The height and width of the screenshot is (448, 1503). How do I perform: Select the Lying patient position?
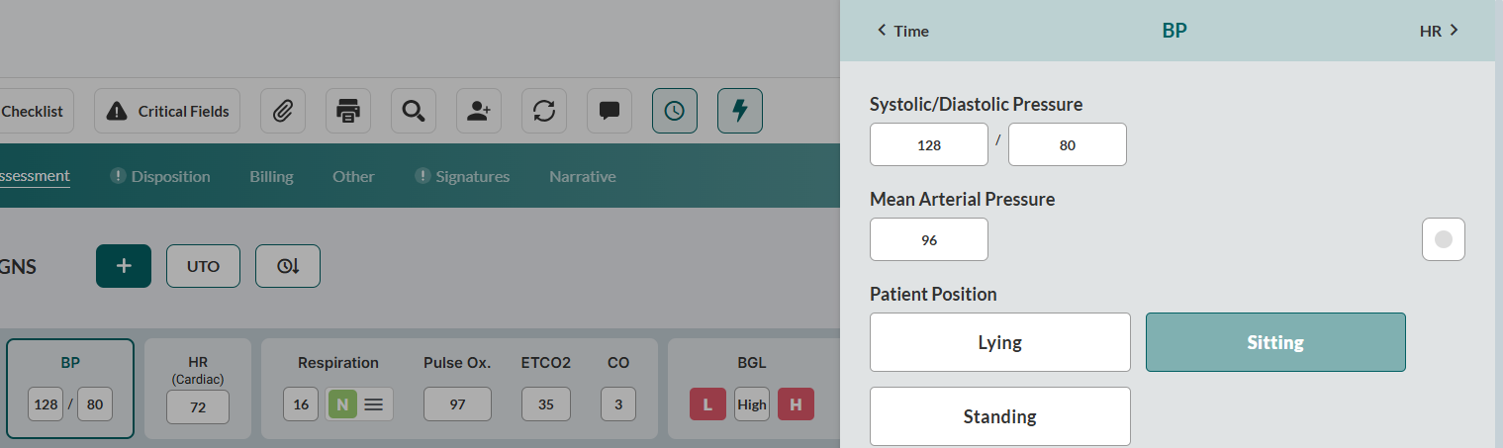(x=999, y=342)
